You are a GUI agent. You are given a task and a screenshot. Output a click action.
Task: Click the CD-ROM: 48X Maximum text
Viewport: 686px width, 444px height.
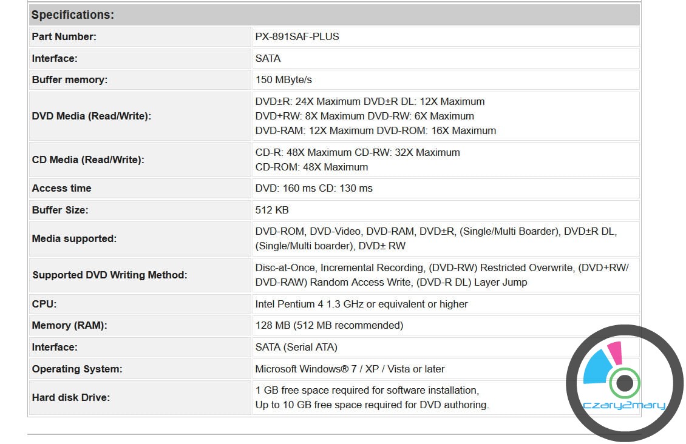pyautogui.click(x=311, y=167)
